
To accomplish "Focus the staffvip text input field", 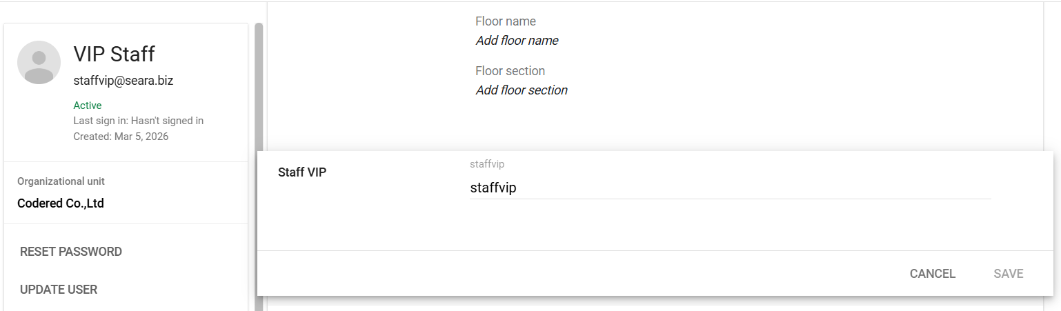I will point(730,188).
